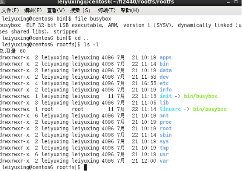Click the '总用量 60' line
This screenshot has height=171, width=242.
pyautogui.click(x=13, y=51)
